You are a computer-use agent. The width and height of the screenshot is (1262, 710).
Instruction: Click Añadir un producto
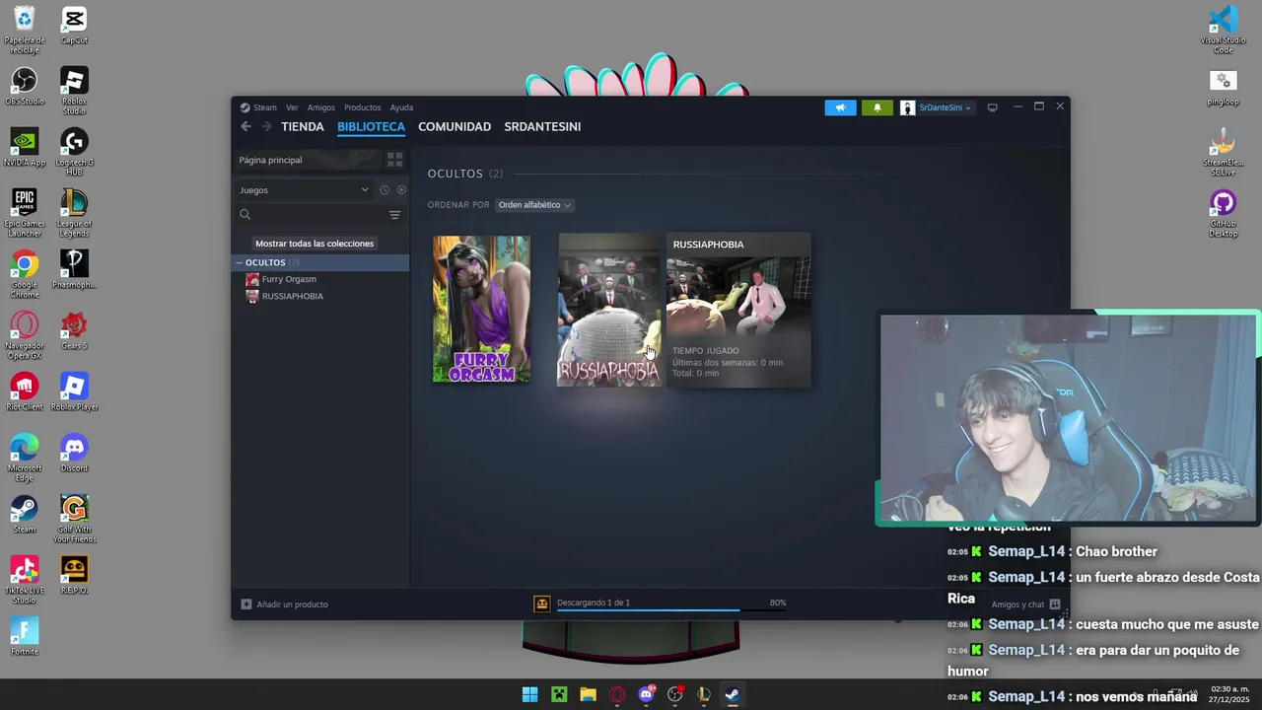point(285,603)
